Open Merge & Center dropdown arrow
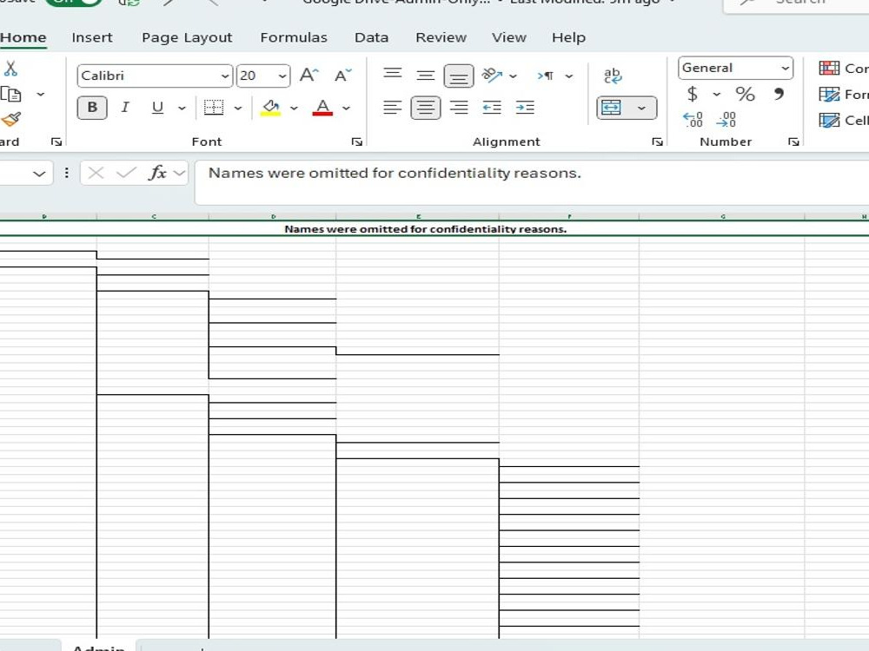Image resolution: width=869 pixels, height=651 pixels. click(x=642, y=108)
